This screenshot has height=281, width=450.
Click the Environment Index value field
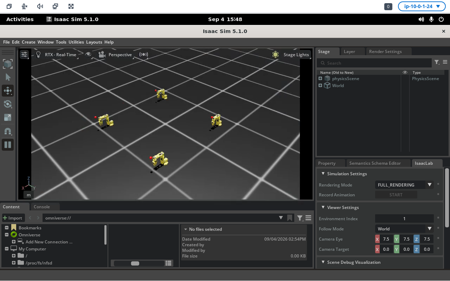(x=404, y=218)
